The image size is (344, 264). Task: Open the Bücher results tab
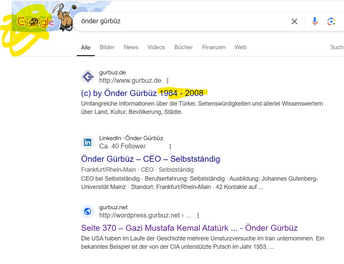click(x=183, y=47)
